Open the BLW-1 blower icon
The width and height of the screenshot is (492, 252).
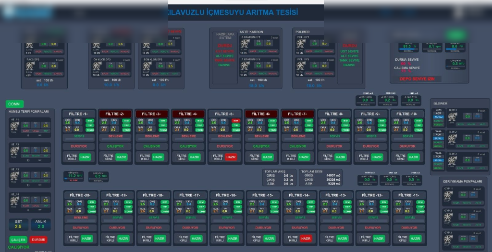[452, 117]
